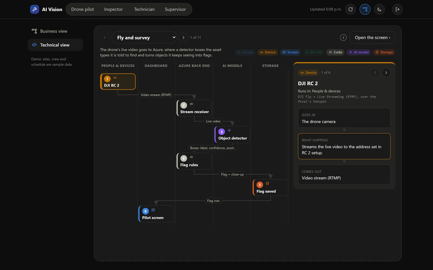Toggle the Code legend filter

pos(335,52)
